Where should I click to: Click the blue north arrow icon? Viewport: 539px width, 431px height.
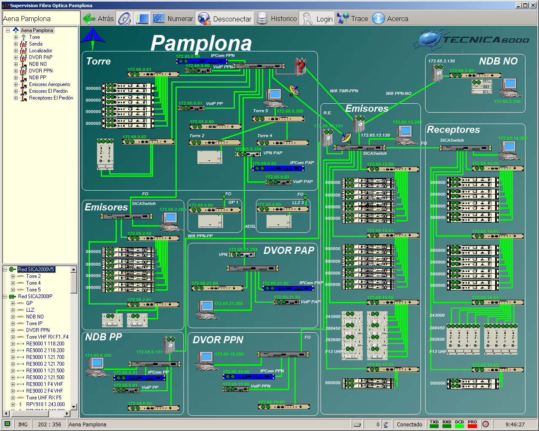click(x=93, y=39)
